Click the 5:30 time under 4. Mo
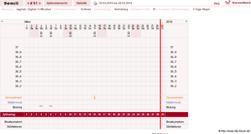 (x=41, y=34)
